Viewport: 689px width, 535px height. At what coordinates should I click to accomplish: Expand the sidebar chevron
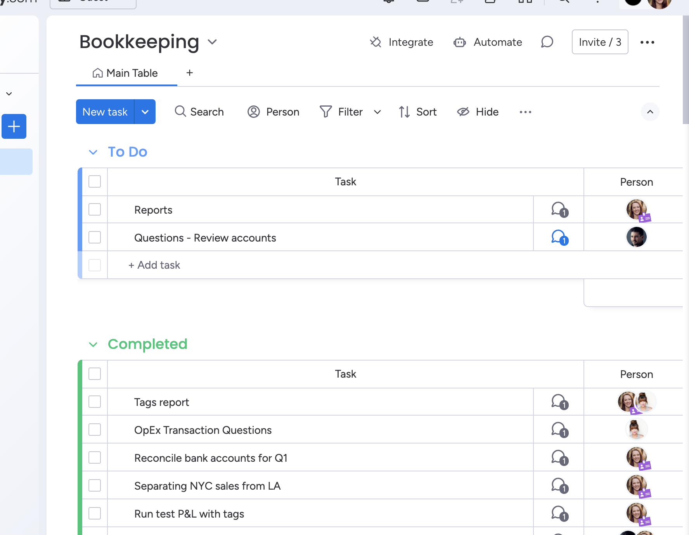[x=9, y=94]
